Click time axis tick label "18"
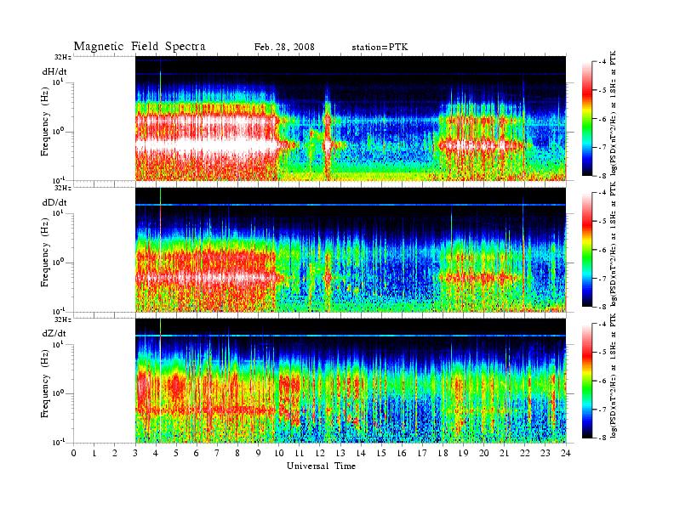 (x=443, y=453)
